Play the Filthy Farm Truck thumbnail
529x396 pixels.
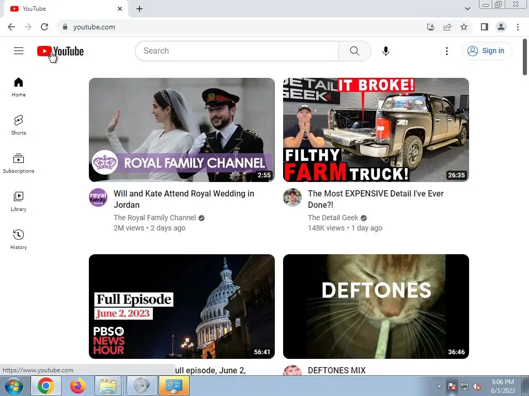tap(376, 129)
